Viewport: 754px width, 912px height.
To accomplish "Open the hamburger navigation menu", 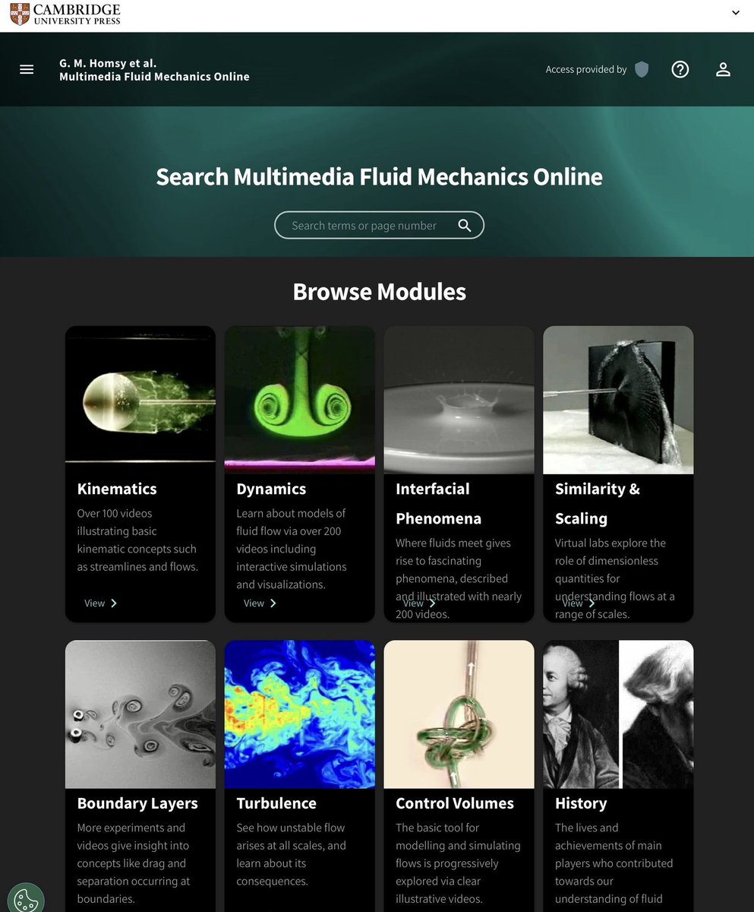I will coord(27,69).
